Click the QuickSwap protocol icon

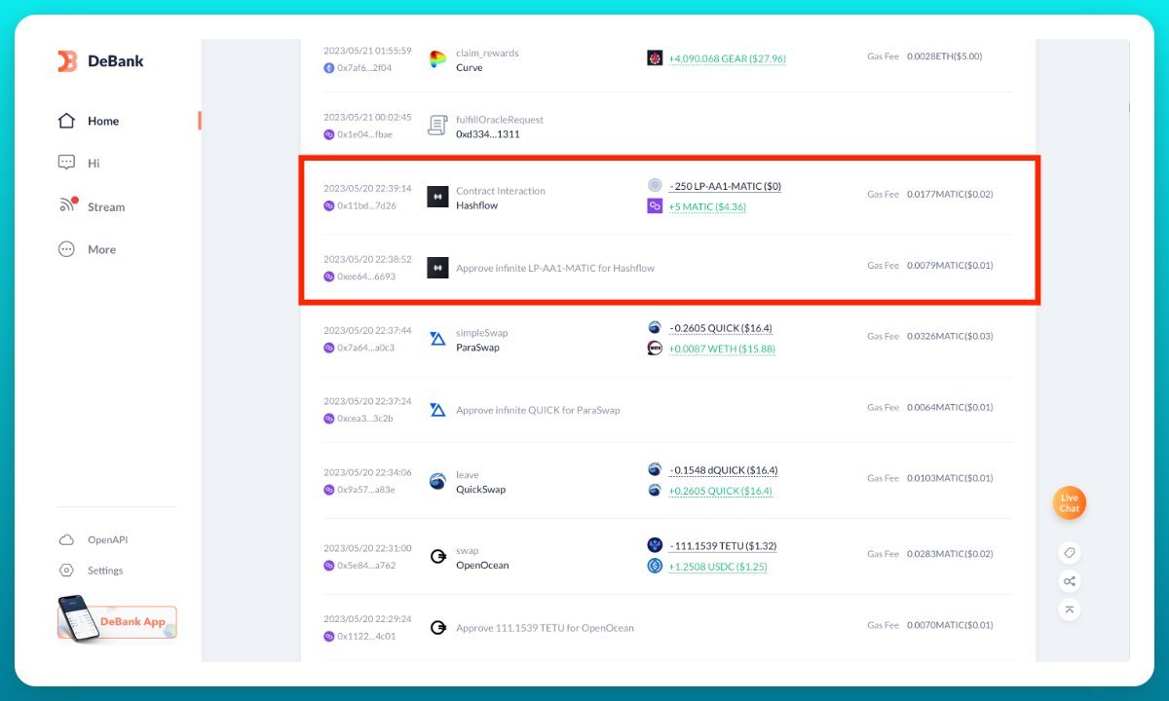[437, 481]
